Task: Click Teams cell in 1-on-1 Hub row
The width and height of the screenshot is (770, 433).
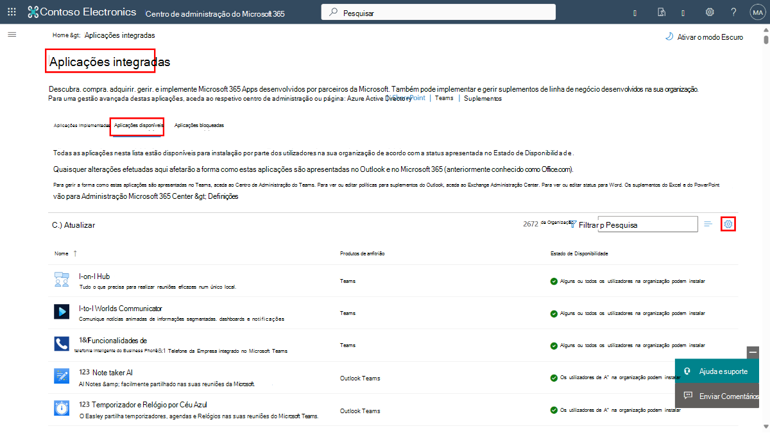Action: [348, 281]
